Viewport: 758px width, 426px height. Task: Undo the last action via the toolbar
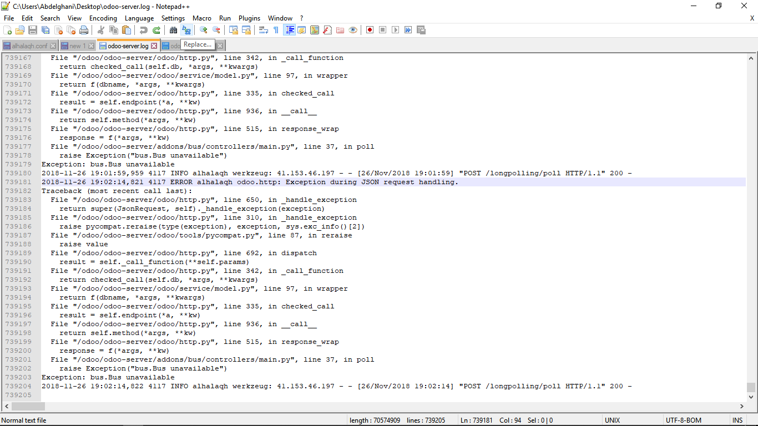pyautogui.click(x=143, y=30)
